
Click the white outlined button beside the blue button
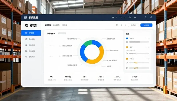[x=133, y=25]
